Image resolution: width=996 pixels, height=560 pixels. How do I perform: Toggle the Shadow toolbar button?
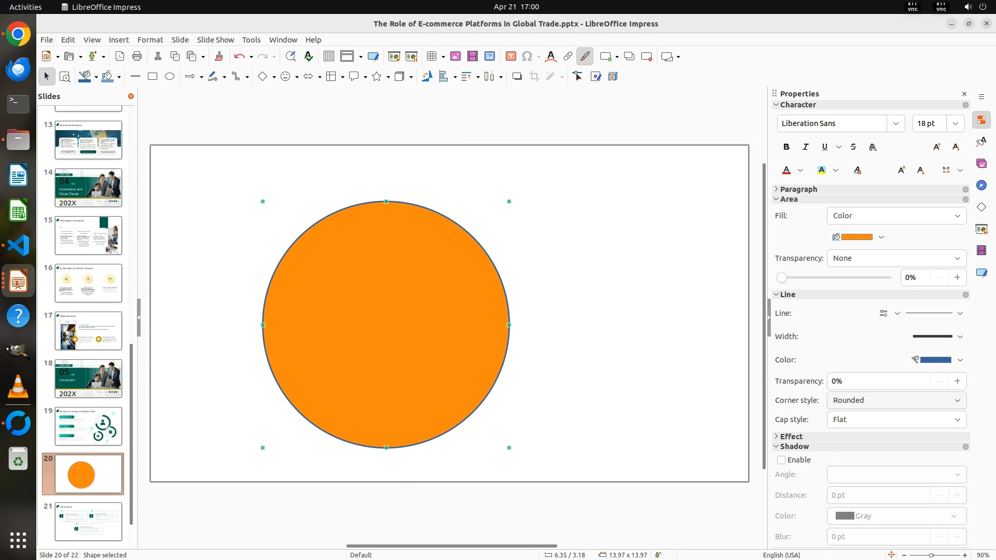coord(517,77)
